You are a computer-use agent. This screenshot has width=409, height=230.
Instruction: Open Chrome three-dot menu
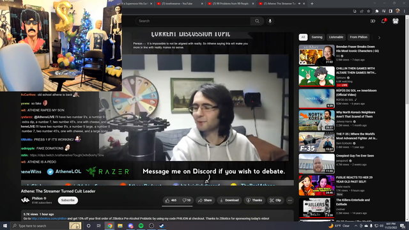[405, 11]
